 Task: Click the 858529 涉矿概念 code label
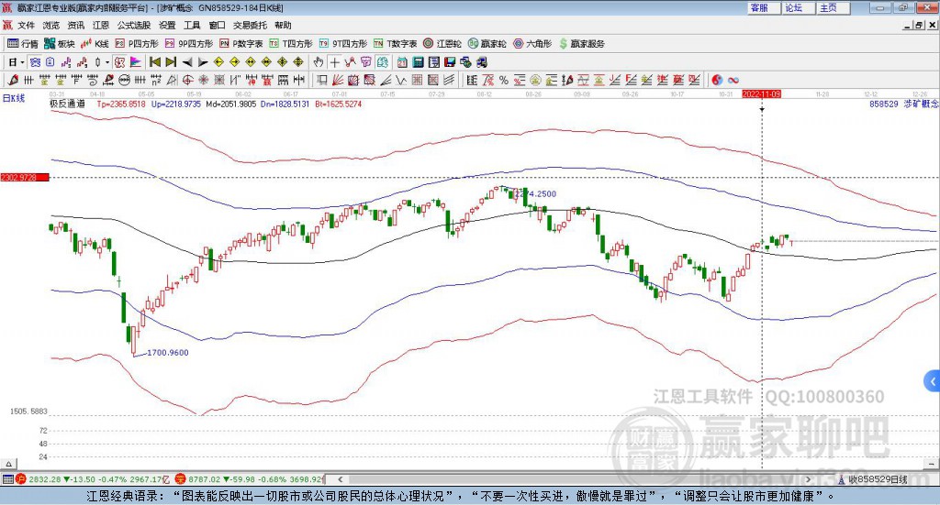click(x=904, y=104)
